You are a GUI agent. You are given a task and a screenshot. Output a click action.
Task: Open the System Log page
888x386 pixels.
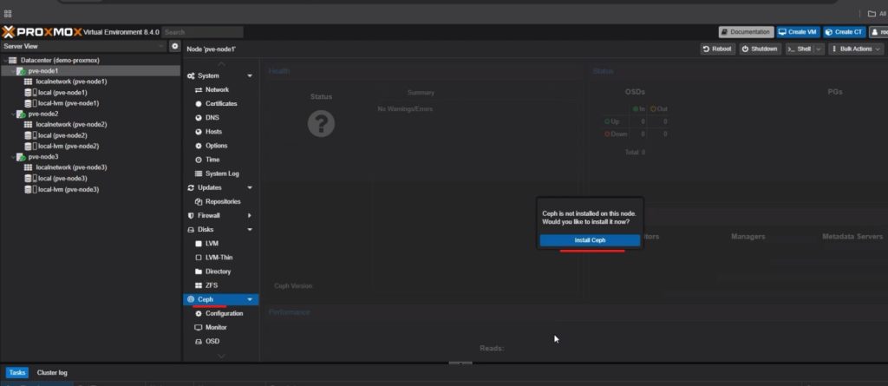coord(222,173)
